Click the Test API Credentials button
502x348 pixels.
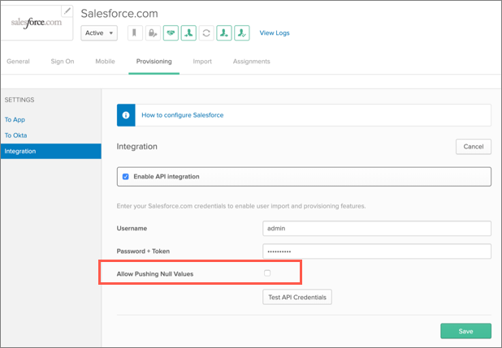pos(297,297)
